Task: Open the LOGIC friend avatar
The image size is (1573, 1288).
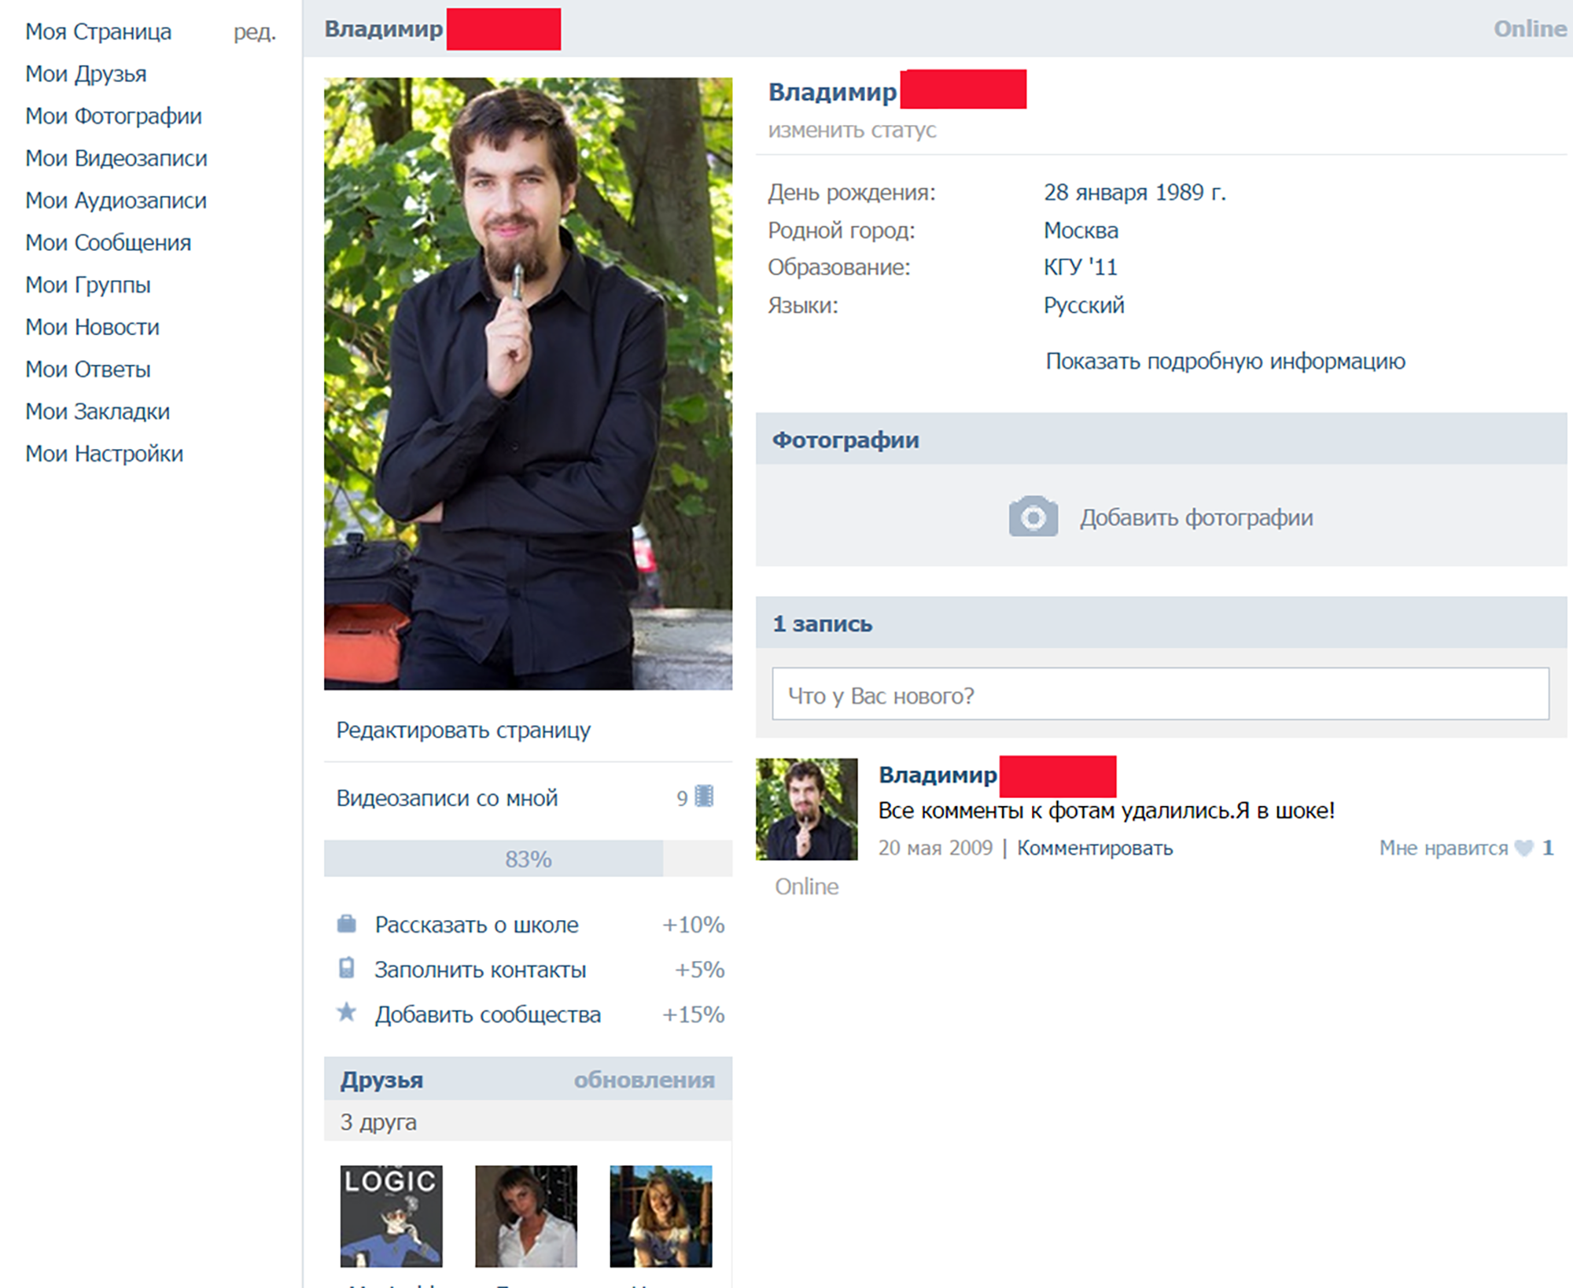Action: [391, 1216]
